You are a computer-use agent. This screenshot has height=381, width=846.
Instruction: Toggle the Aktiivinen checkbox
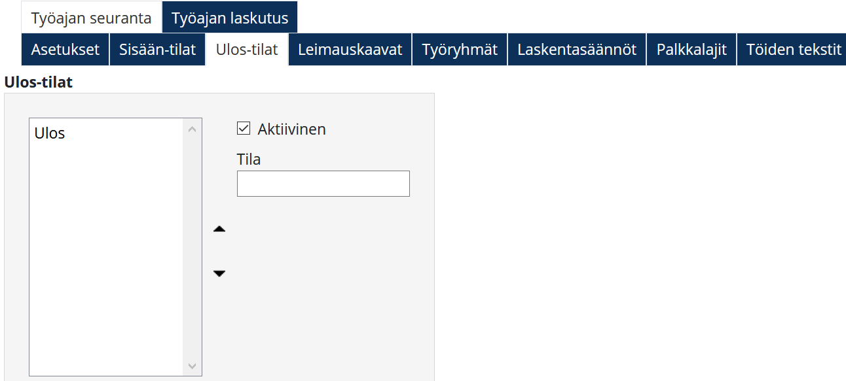244,129
